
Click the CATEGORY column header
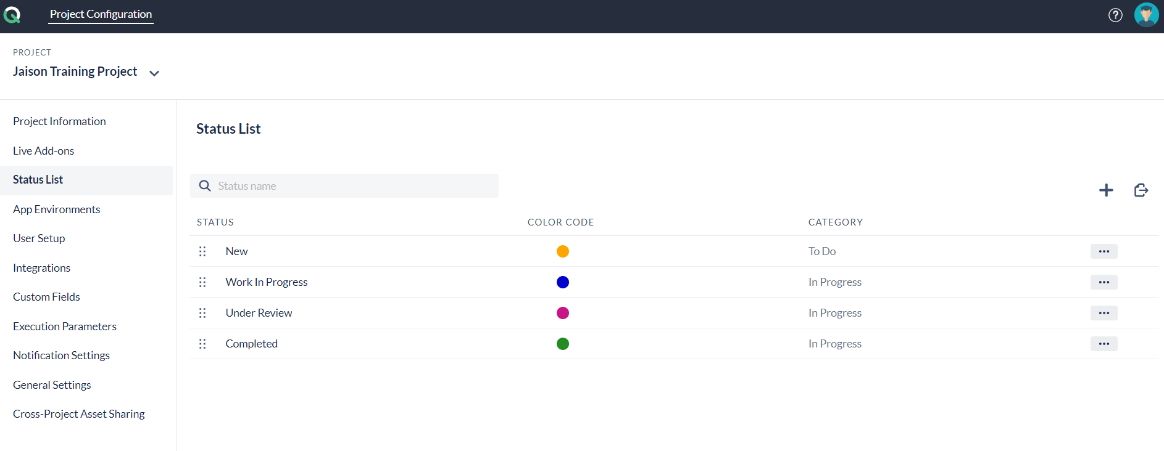[x=836, y=222]
